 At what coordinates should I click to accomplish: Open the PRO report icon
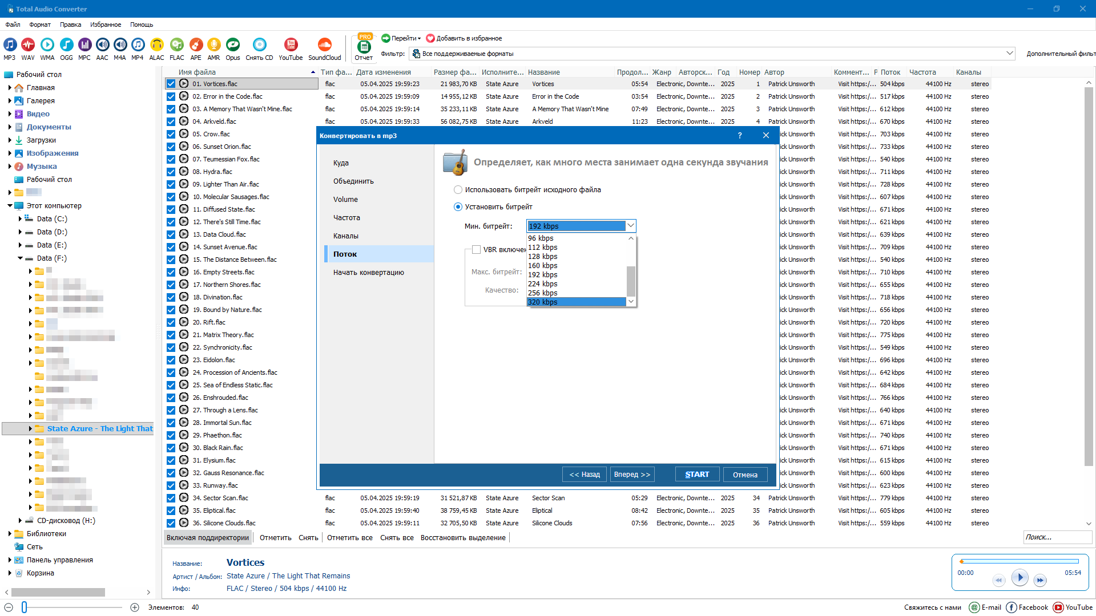364,47
